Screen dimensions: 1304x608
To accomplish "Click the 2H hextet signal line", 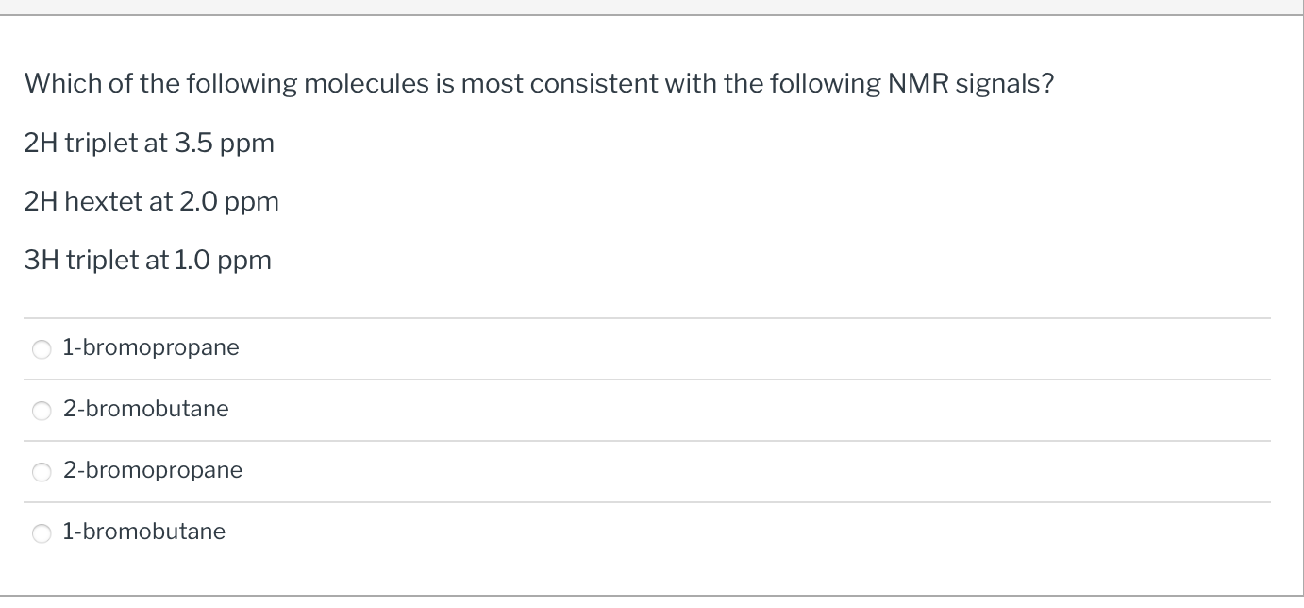I will click(x=151, y=201).
